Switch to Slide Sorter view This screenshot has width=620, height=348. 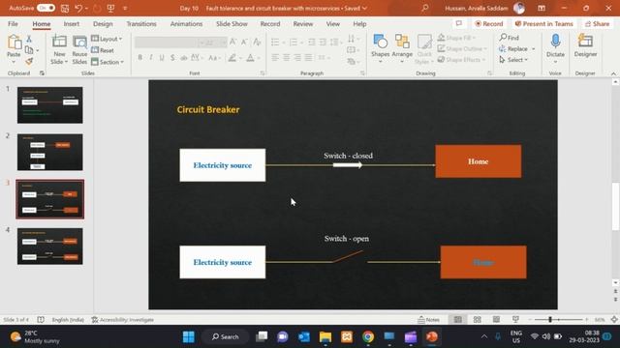[x=477, y=320]
